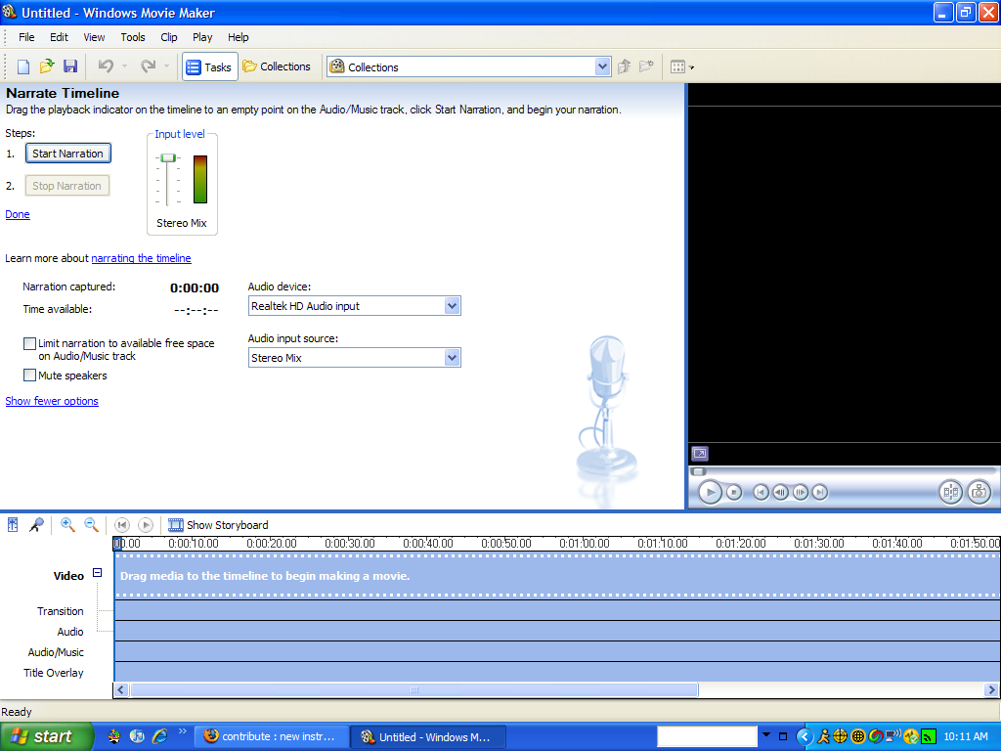1001x751 pixels.
Task: Open the Play menu
Action: tap(201, 37)
